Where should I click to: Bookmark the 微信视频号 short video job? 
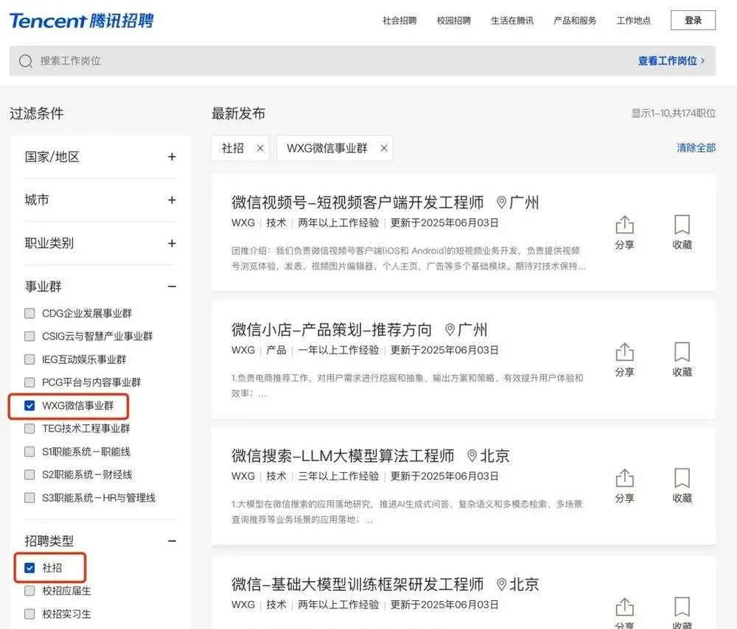coord(682,225)
